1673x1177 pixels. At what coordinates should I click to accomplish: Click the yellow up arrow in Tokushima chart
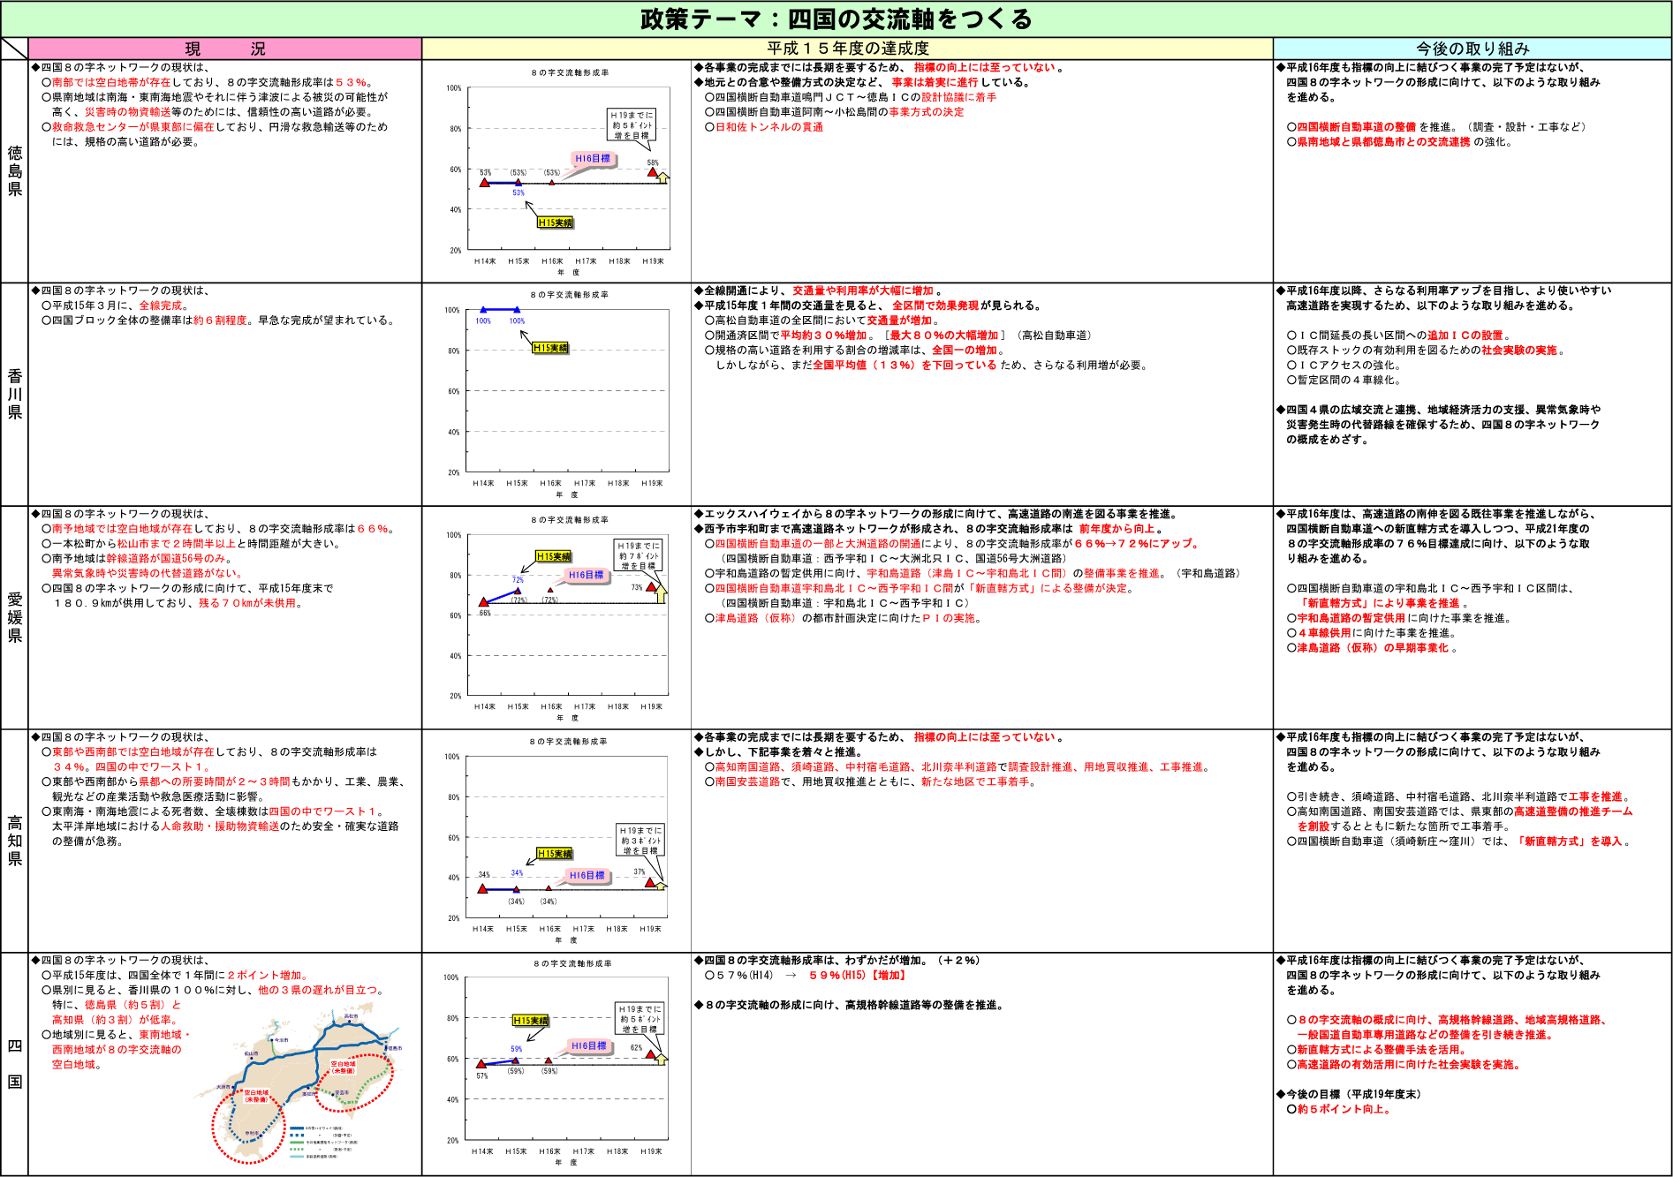pyautogui.click(x=663, y=177)
